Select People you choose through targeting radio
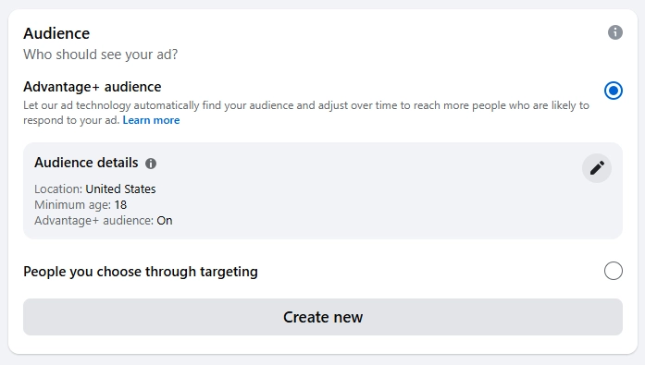The image size is (645, 365). click(613, 271)
